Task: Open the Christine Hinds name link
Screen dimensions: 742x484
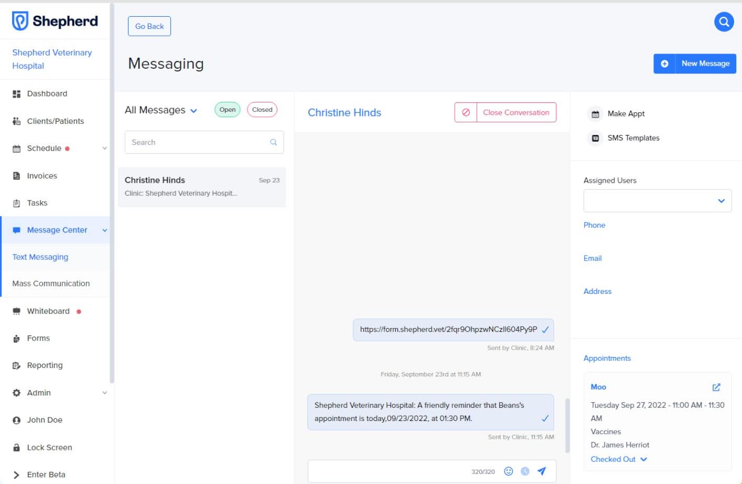Action: click(x=345, y=113)
